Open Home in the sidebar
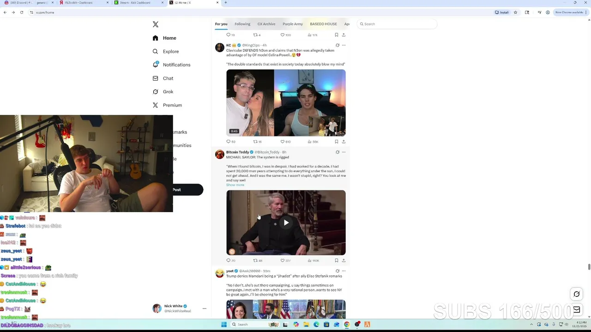Screen dimensions: 591x332 coord(164,38)
